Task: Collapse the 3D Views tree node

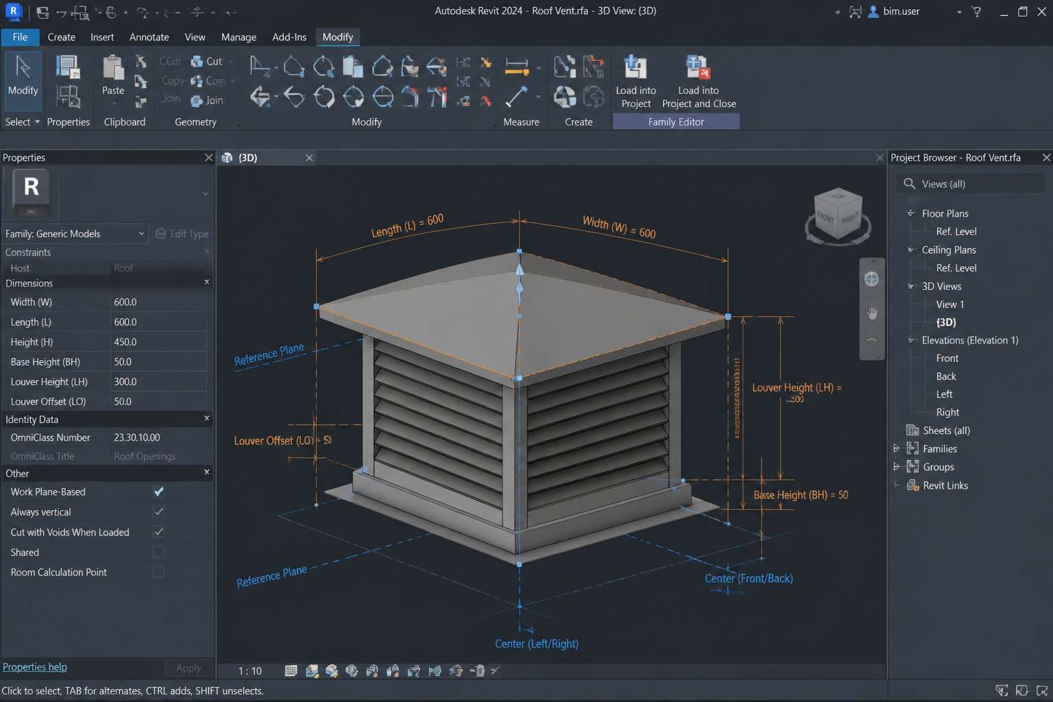Action: [x=911, y=286]
